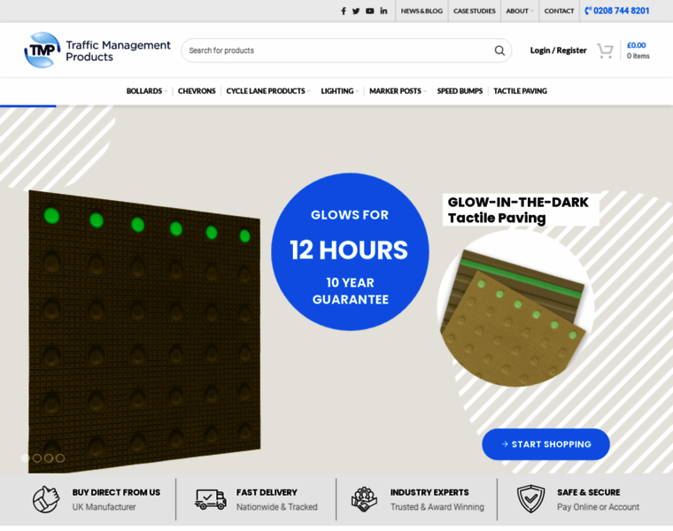Select the second slider dot
673x531 pixels.
point(37,458)
